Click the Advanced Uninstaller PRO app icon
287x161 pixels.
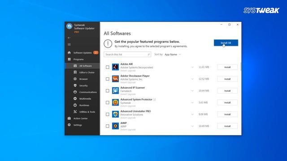(x=116, y=114)
